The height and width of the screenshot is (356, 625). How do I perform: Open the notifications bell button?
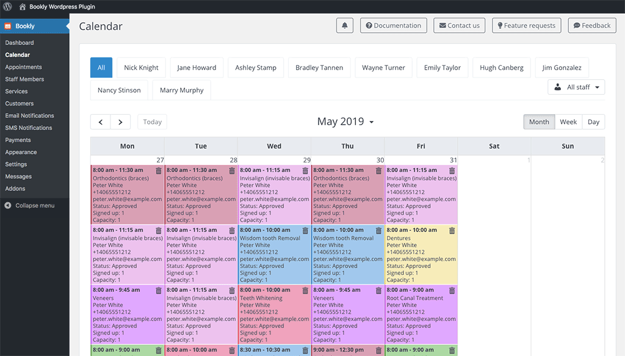pyautogui.click(x=345, y=26)
